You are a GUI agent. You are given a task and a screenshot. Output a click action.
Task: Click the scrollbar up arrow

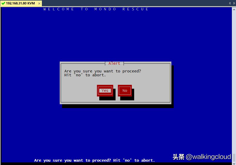(234, 9)
